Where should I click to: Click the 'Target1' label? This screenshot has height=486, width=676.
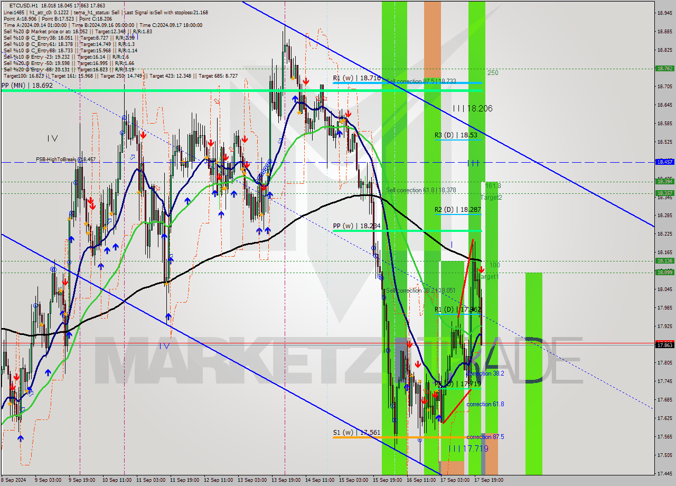pyautogui.click(x=488, y=277)
